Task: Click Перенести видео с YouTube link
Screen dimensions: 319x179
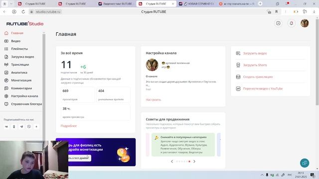Action: (x=263, y=89)
